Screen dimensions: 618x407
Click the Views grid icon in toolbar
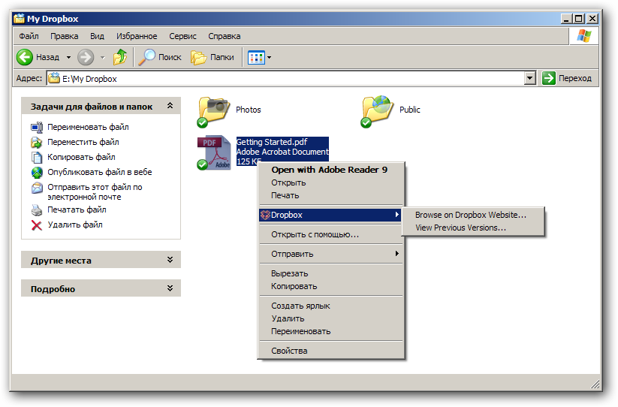256,58
